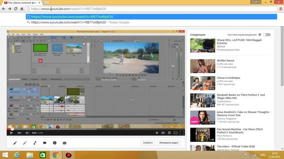
Task: Switch to Chrome on the taskbar
Action: pos(55,155)
